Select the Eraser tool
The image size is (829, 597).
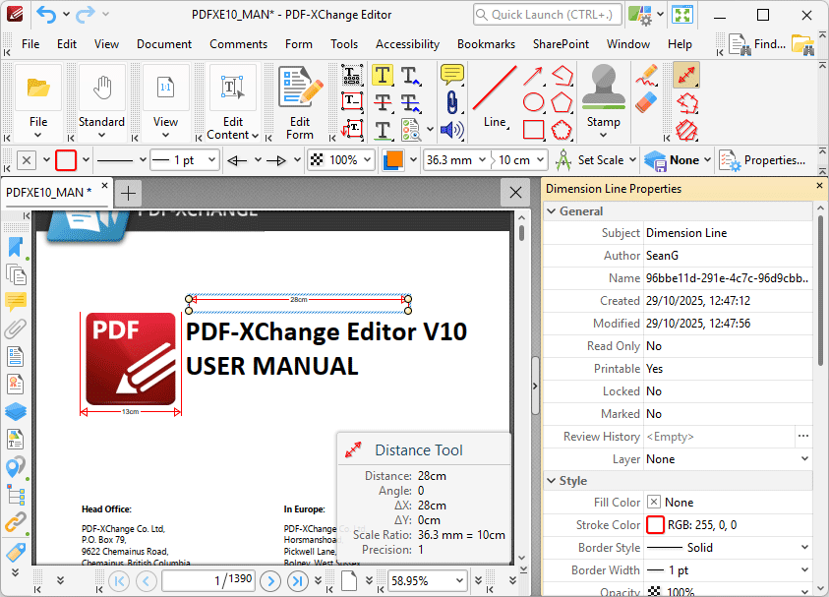click(646, 102)
